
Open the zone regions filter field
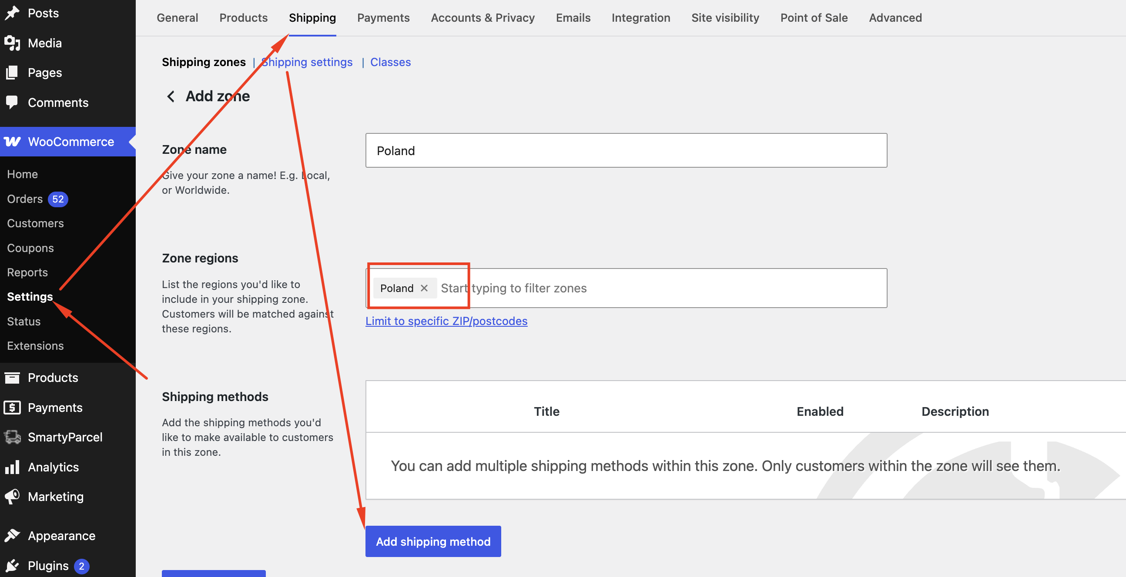pyautogui.click(x=660, y=288)
